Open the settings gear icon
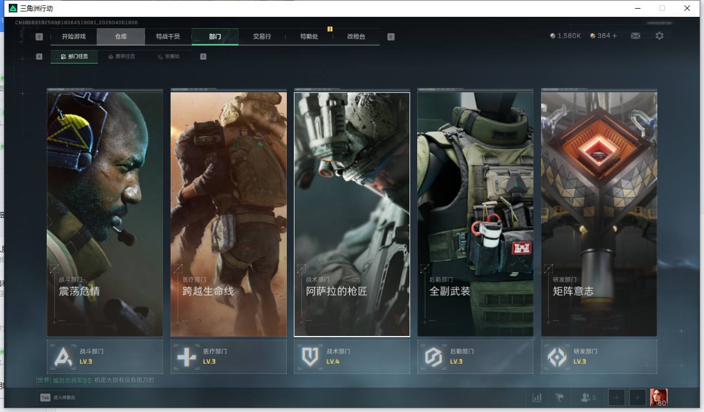This screenshot has height=412, width=704. tap(659, 36)
